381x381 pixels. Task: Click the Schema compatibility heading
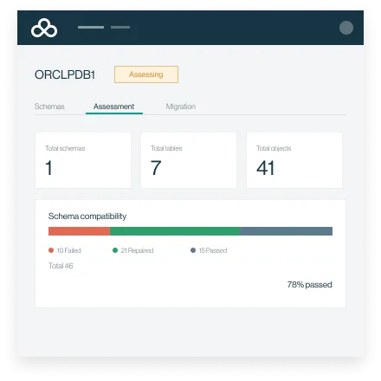pyautogui.click(x=87, y=216)
